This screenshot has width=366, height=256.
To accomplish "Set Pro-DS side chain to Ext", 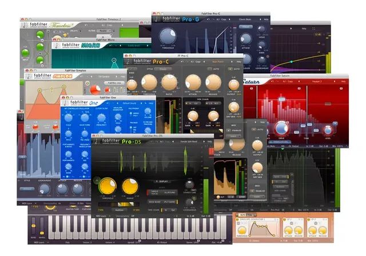I will 173,210.
